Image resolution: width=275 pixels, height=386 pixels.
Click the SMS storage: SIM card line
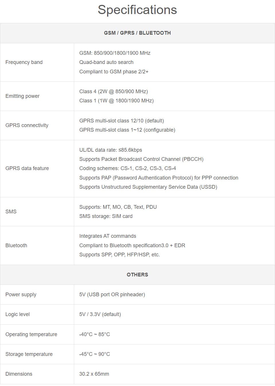click(106, 216)
